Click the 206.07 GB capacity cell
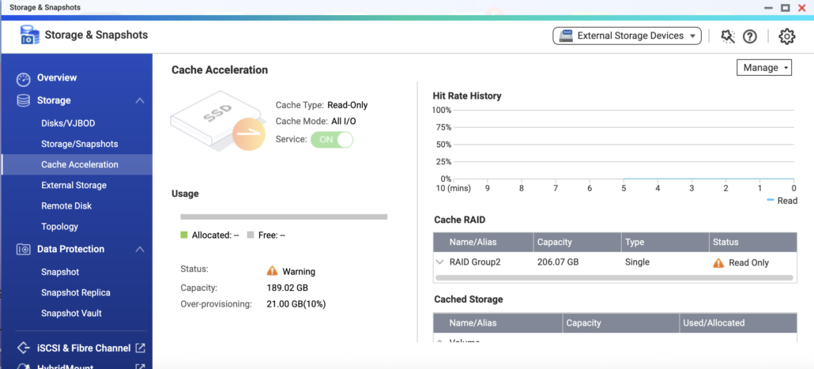The image size is (814, 369). 557,262
